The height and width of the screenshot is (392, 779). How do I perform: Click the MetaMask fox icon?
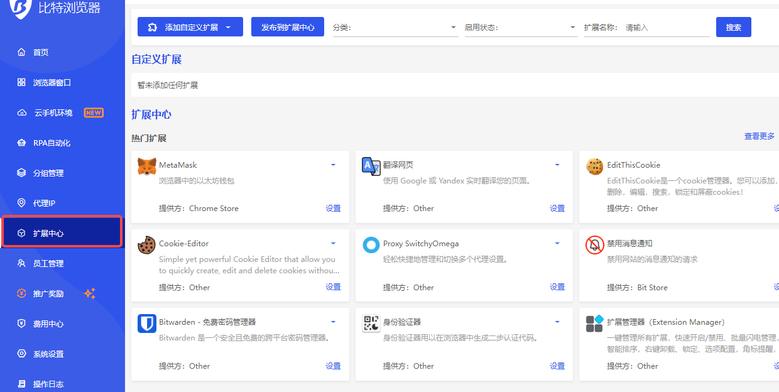[x=146, y=166]
